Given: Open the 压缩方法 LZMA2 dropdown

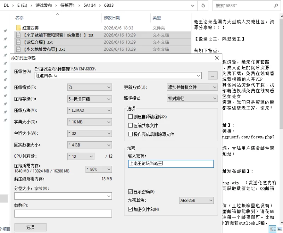Looking at the screenshot, I should tap(89, 110).
